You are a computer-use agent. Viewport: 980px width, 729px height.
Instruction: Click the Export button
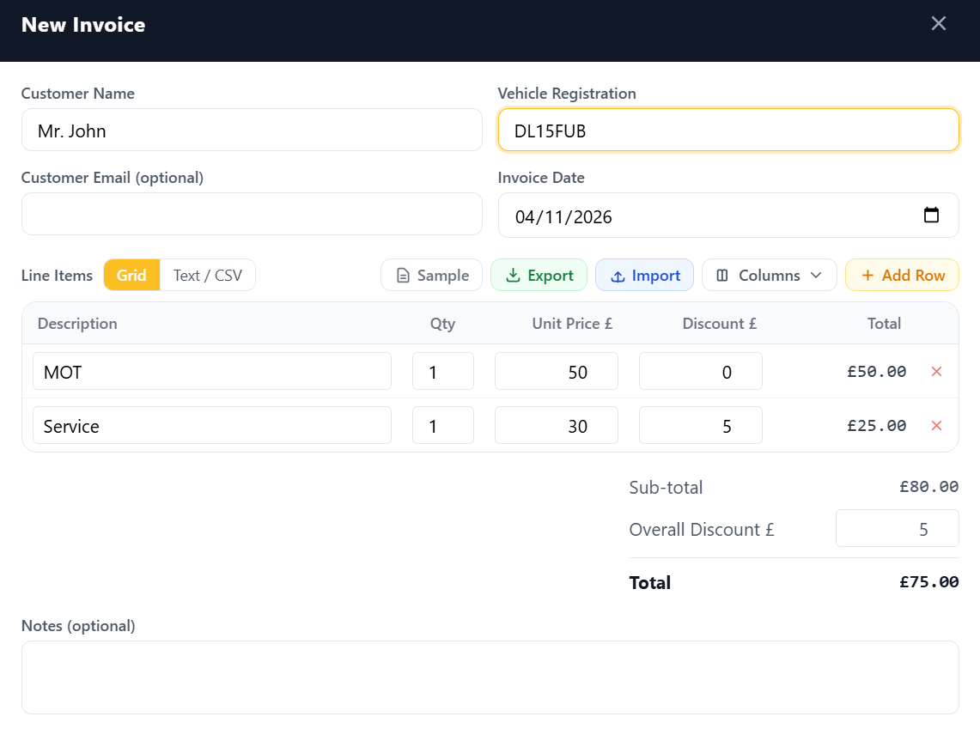point(539,276)
